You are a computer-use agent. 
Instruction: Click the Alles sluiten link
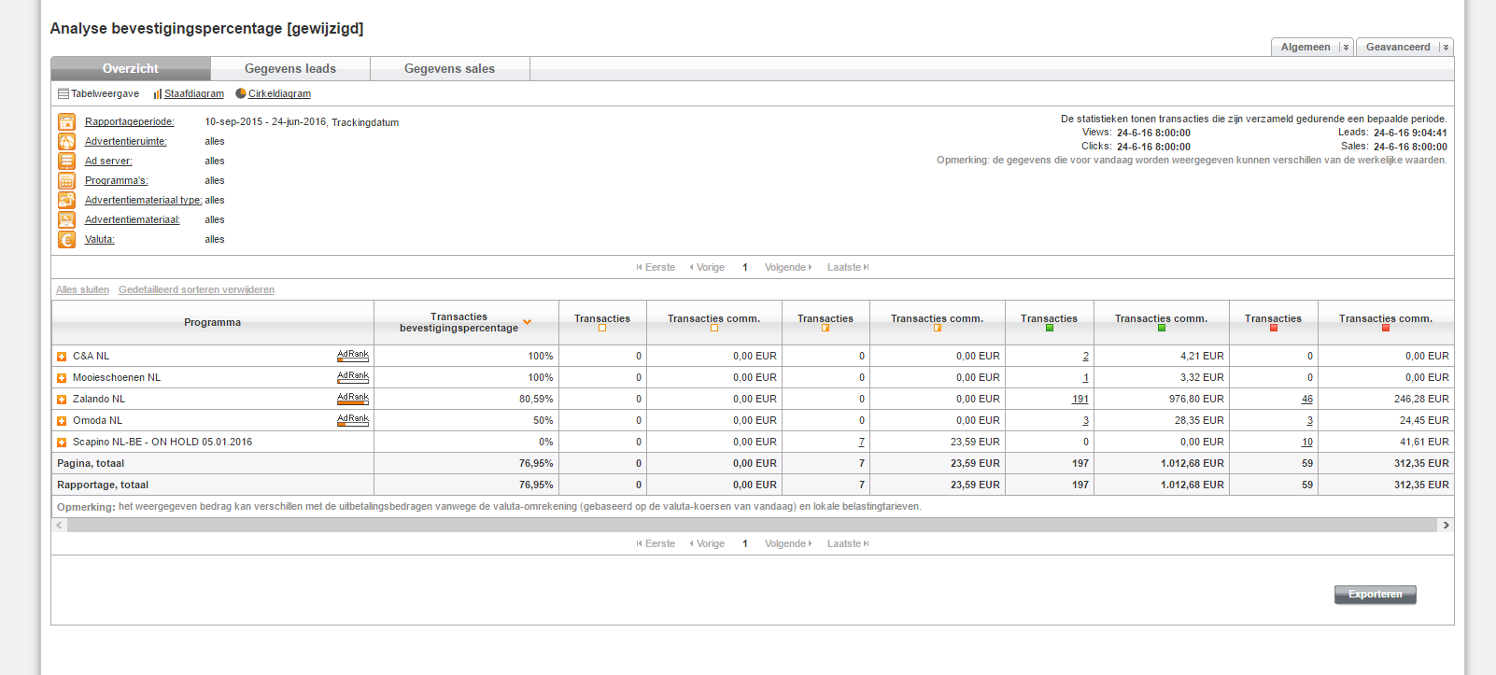(82, 290)
